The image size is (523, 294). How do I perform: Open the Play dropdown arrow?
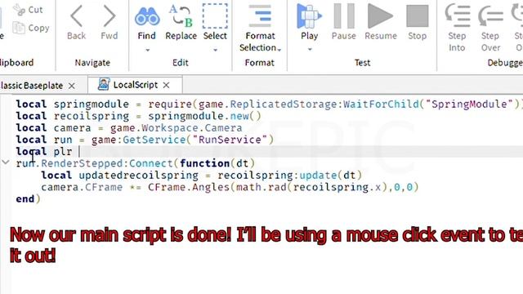pos(310,49)
